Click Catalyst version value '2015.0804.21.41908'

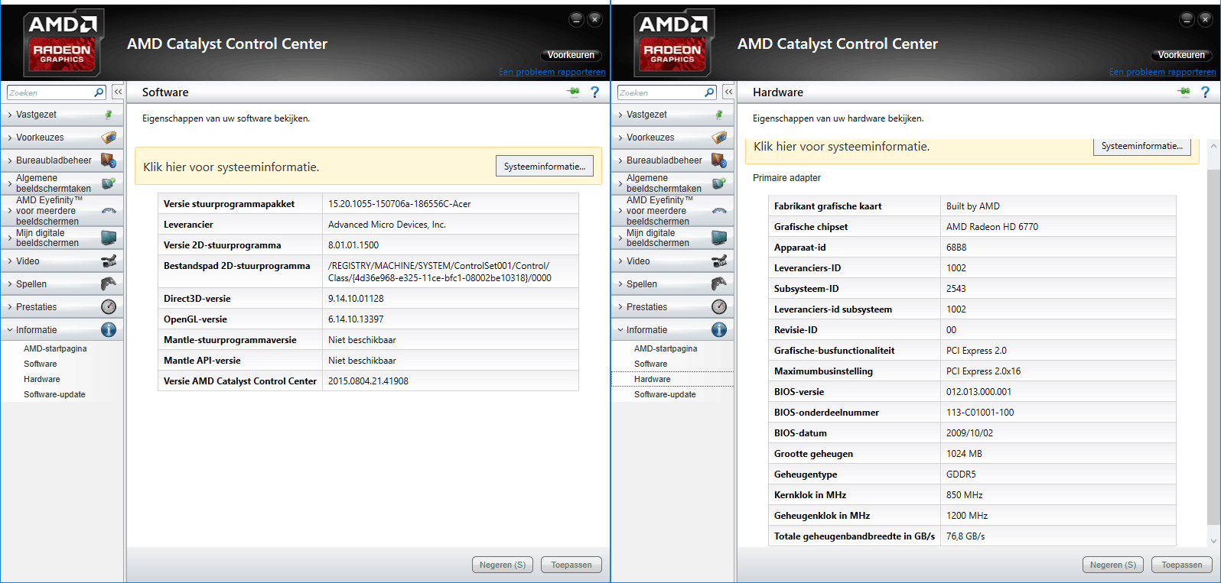click(368, 381)
